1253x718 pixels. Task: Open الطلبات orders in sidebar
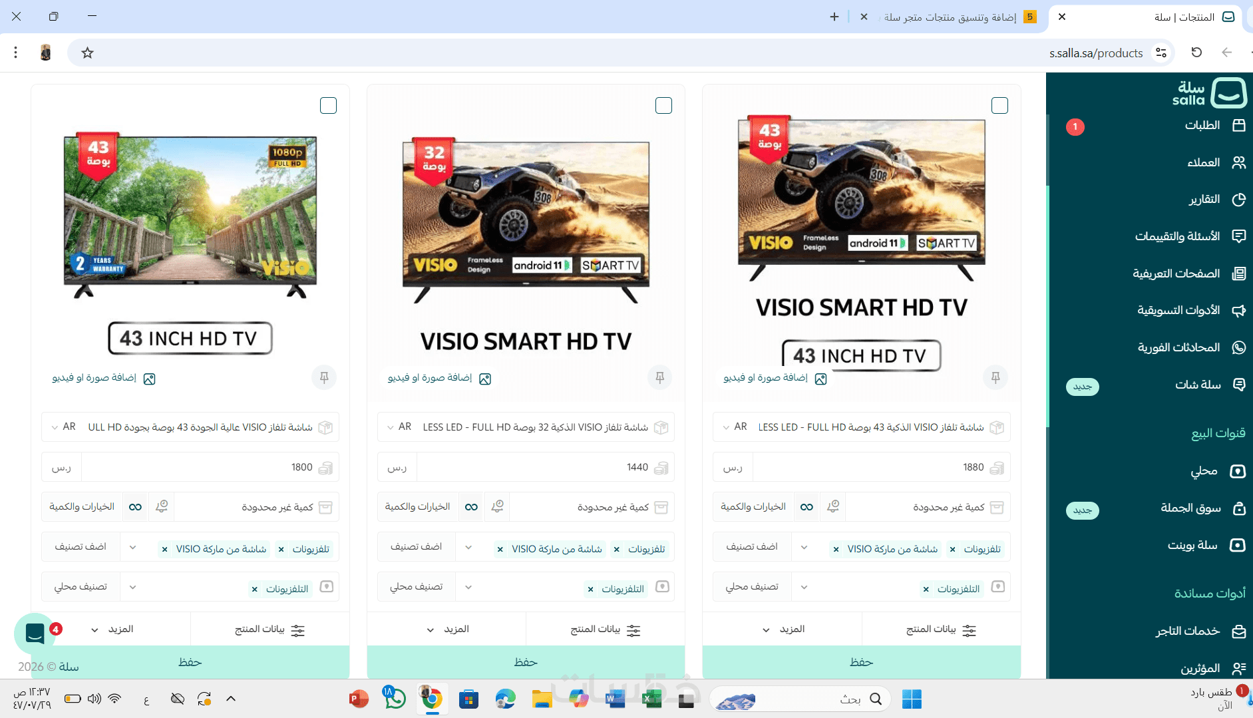tap(1214, 125)
